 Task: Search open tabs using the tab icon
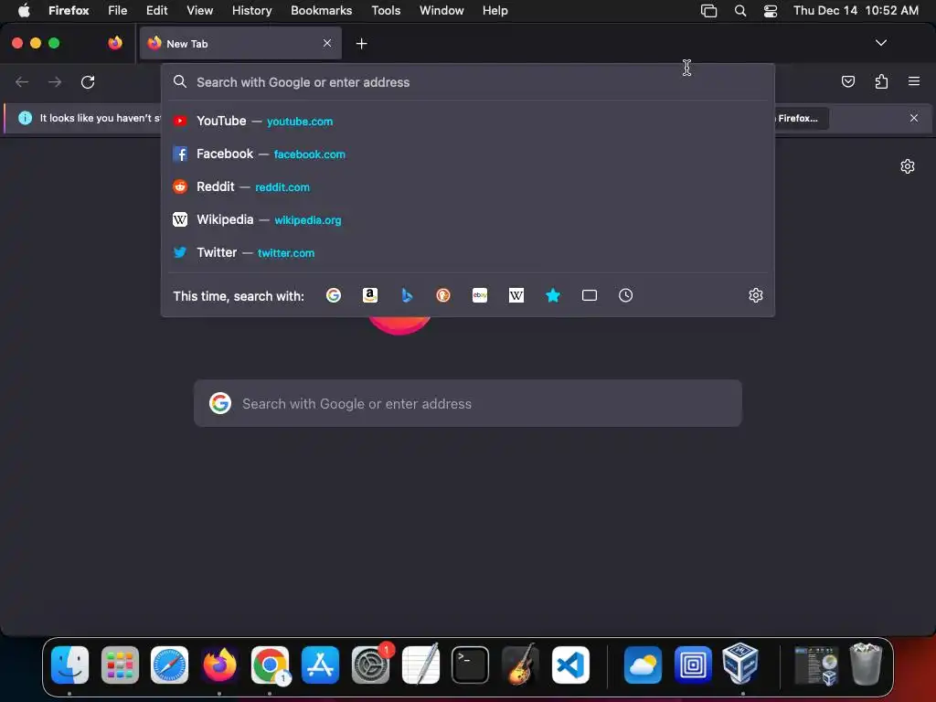590,295
